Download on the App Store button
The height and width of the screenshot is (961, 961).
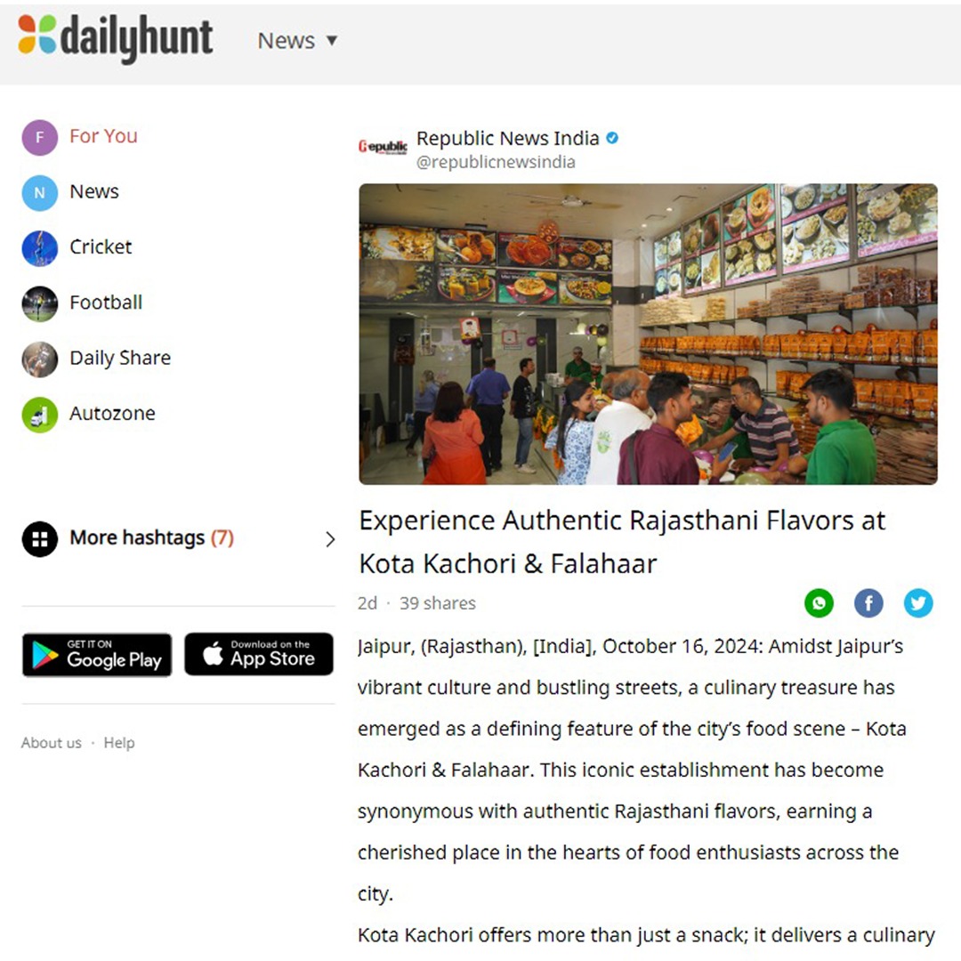pyautogui.click(x=259, y=655)
